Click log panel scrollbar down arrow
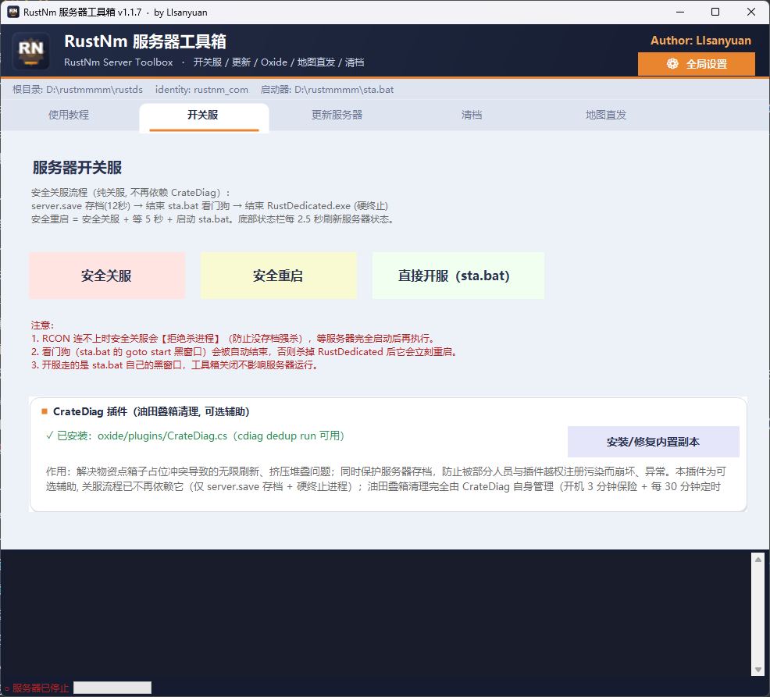The image size is (770, 697). pos(758,670)
